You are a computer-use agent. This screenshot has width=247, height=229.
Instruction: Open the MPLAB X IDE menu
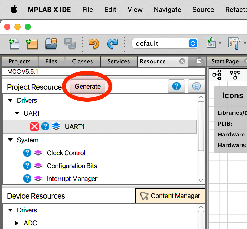point(49,10)
